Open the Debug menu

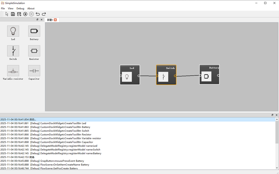20,8
